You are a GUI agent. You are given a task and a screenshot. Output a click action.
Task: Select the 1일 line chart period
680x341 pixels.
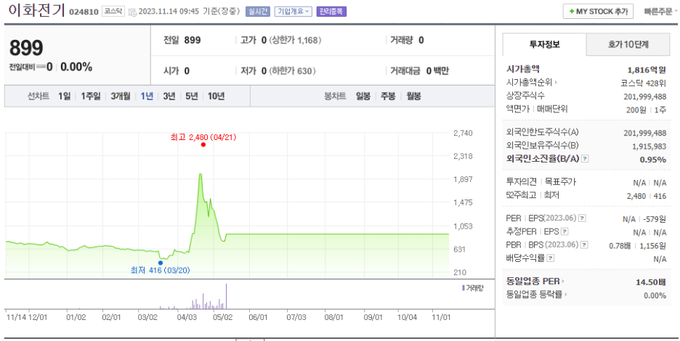coord(64,96)
